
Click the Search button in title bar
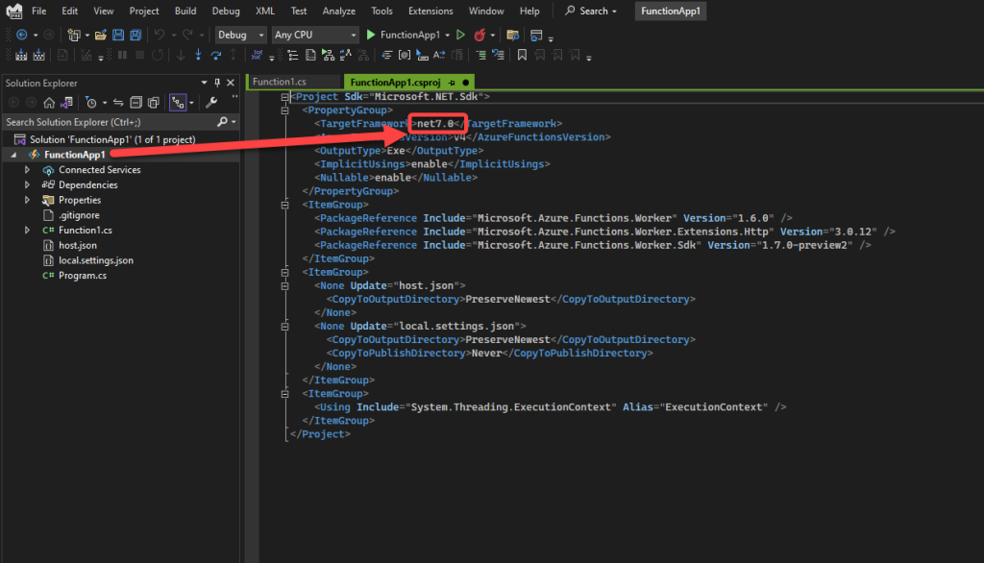(x=591, y=12)
